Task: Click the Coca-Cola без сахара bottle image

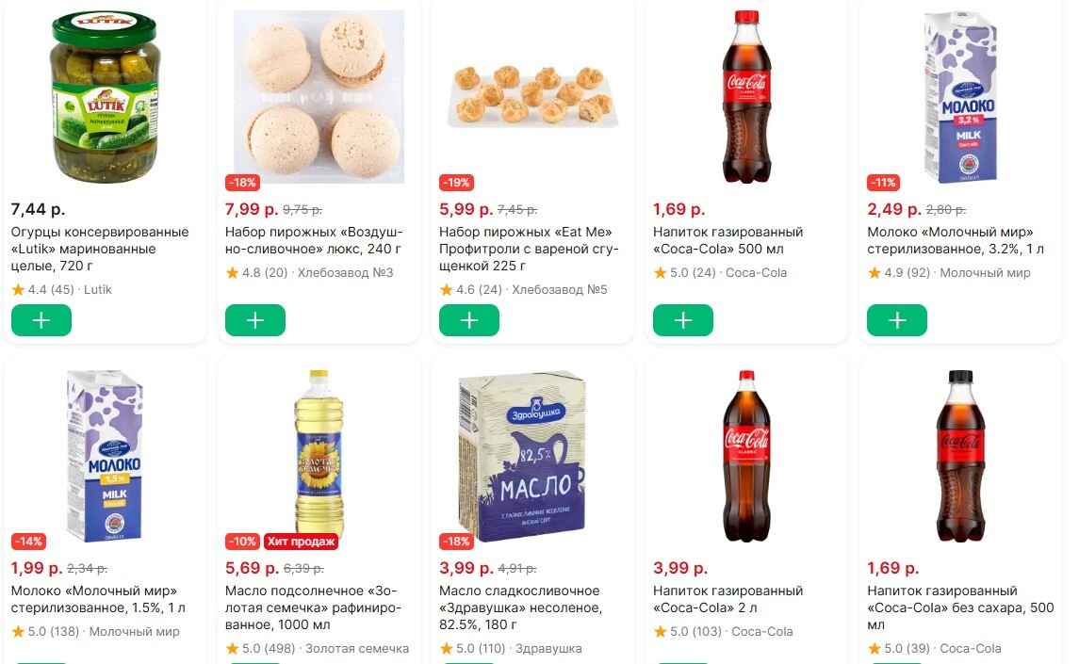Action: coord(960,457)
